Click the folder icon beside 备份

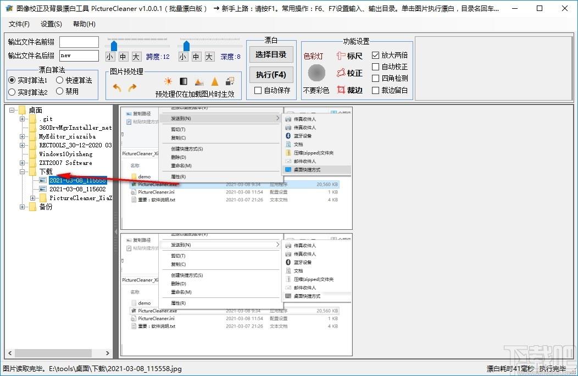32,207
